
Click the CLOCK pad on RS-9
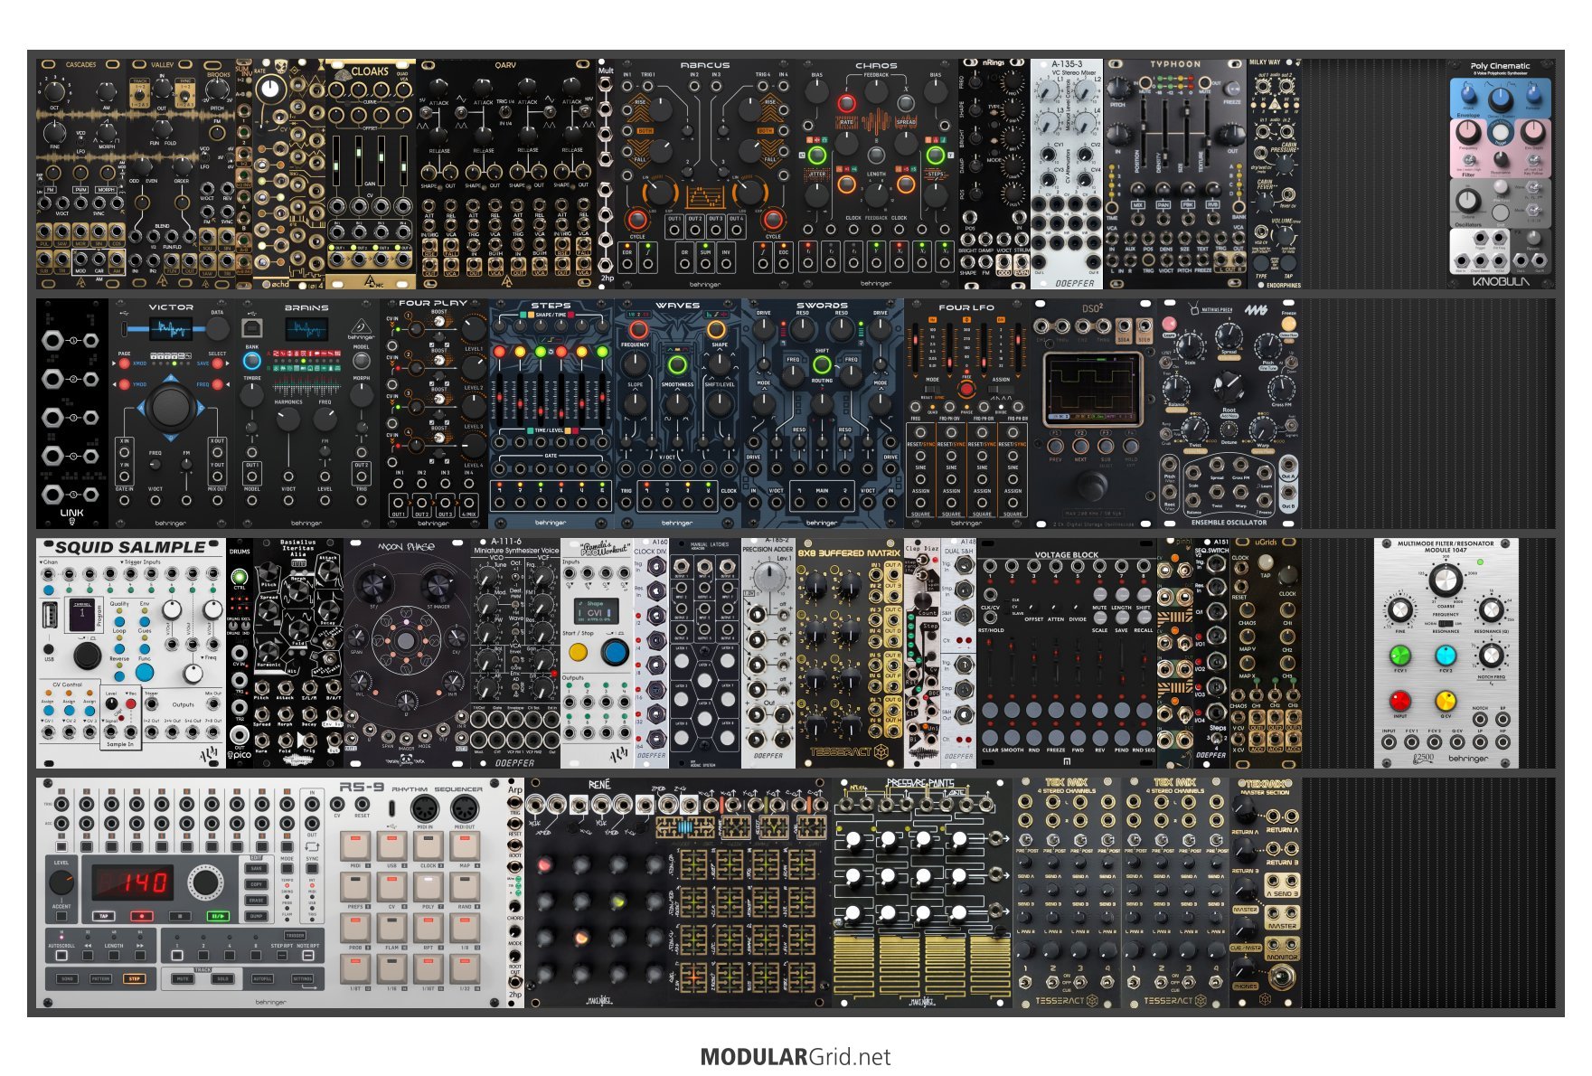[x=428, y=847]
